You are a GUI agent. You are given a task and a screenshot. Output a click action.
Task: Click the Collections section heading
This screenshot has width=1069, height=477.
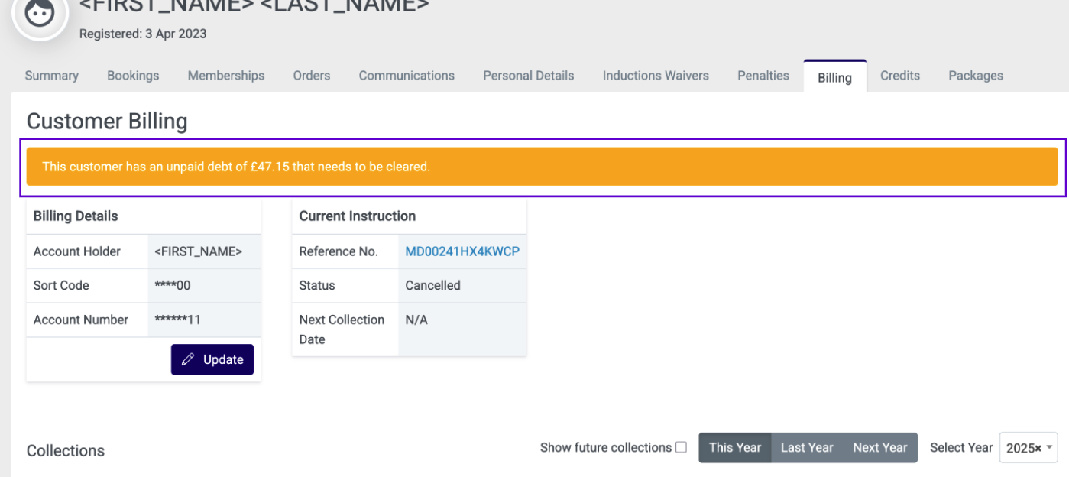[x=66, y=451]
